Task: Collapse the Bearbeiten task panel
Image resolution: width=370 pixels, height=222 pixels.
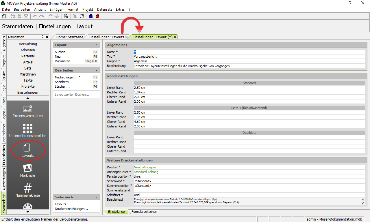Action: [96, 70]
